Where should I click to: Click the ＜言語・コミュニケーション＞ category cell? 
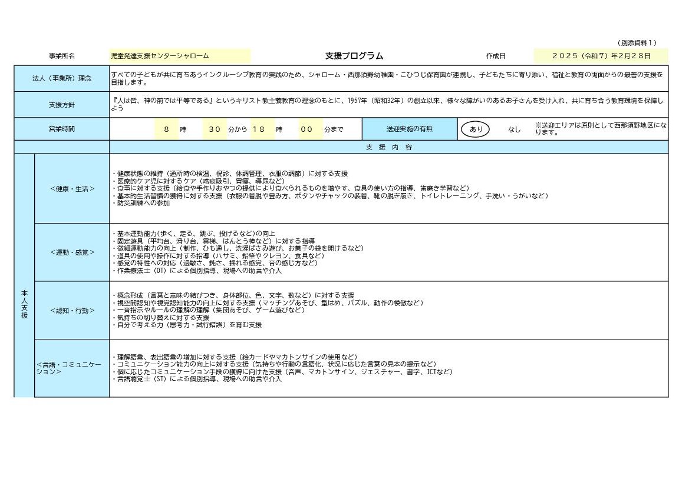(x=72, y=368)
